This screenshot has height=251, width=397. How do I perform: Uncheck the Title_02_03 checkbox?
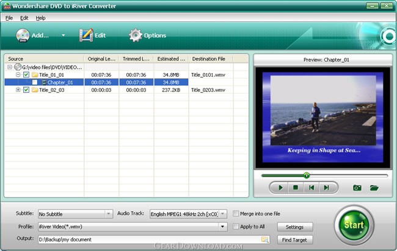pos(26,90)
